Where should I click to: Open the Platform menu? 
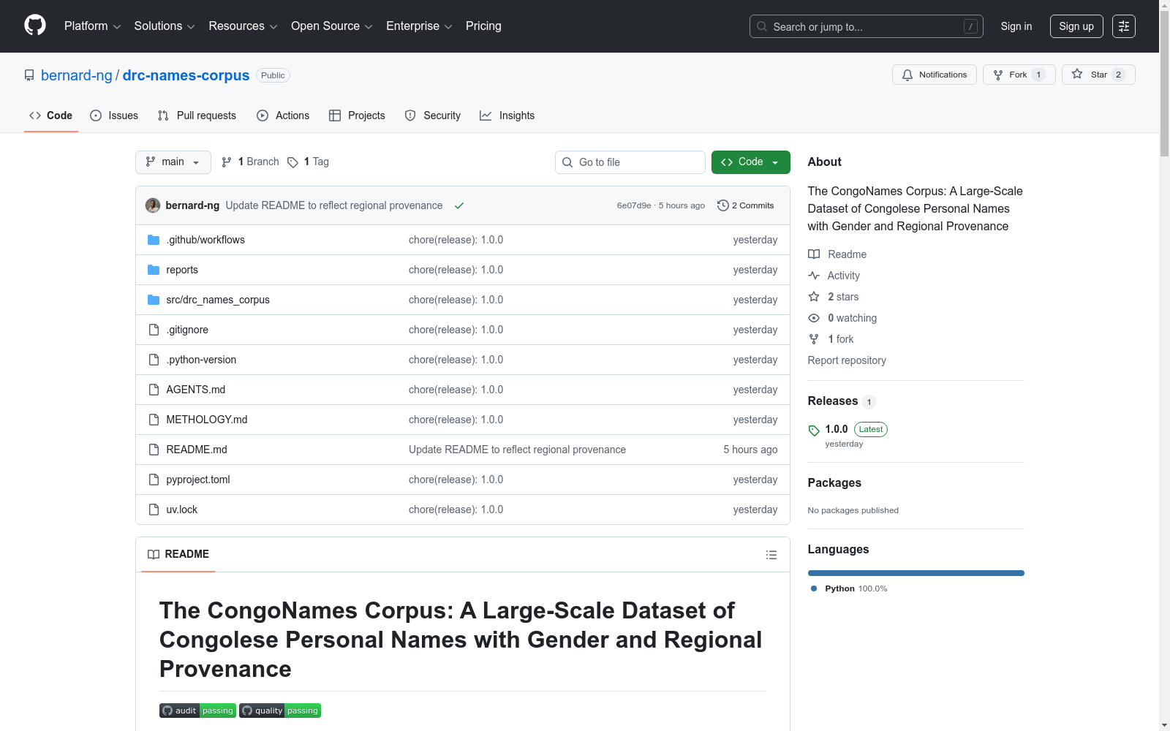point(92,26)
